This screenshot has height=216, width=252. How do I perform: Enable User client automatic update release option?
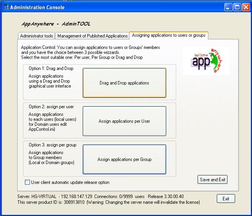pos(27,182)
